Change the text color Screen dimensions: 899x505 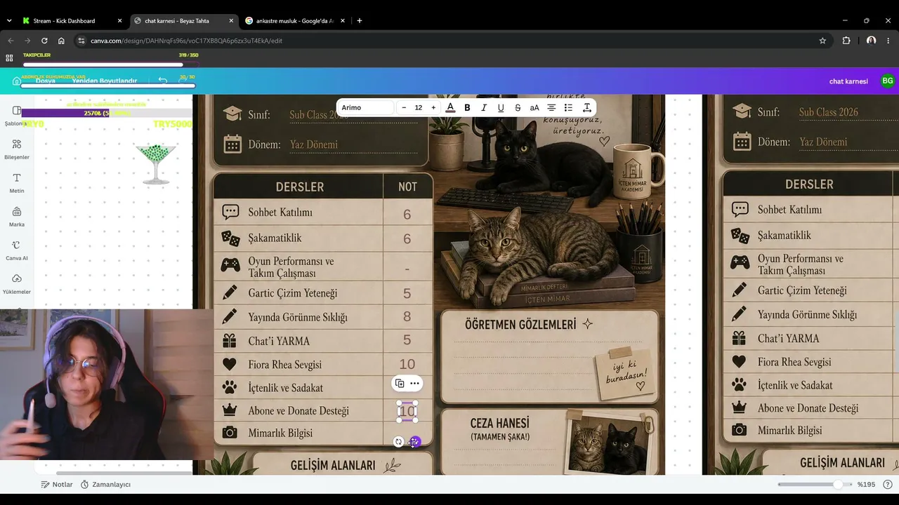point(450,107)
